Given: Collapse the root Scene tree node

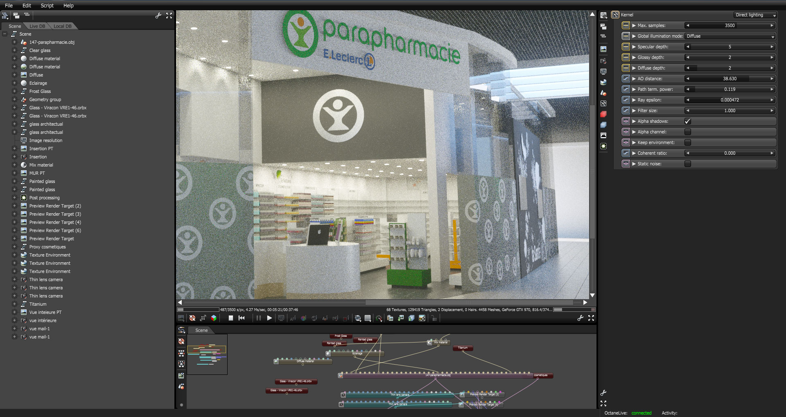Looking at the screenshot, I should (x=5, y=34).
